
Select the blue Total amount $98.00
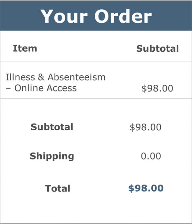(146, 188)
